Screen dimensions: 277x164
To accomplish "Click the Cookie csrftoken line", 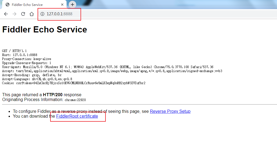I will click(74, 83).
